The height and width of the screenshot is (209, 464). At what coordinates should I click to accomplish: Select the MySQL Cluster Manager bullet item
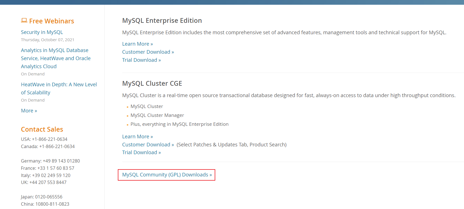157,115
